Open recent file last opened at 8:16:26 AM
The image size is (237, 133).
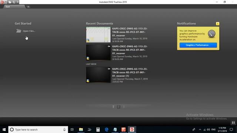(130, 50)
